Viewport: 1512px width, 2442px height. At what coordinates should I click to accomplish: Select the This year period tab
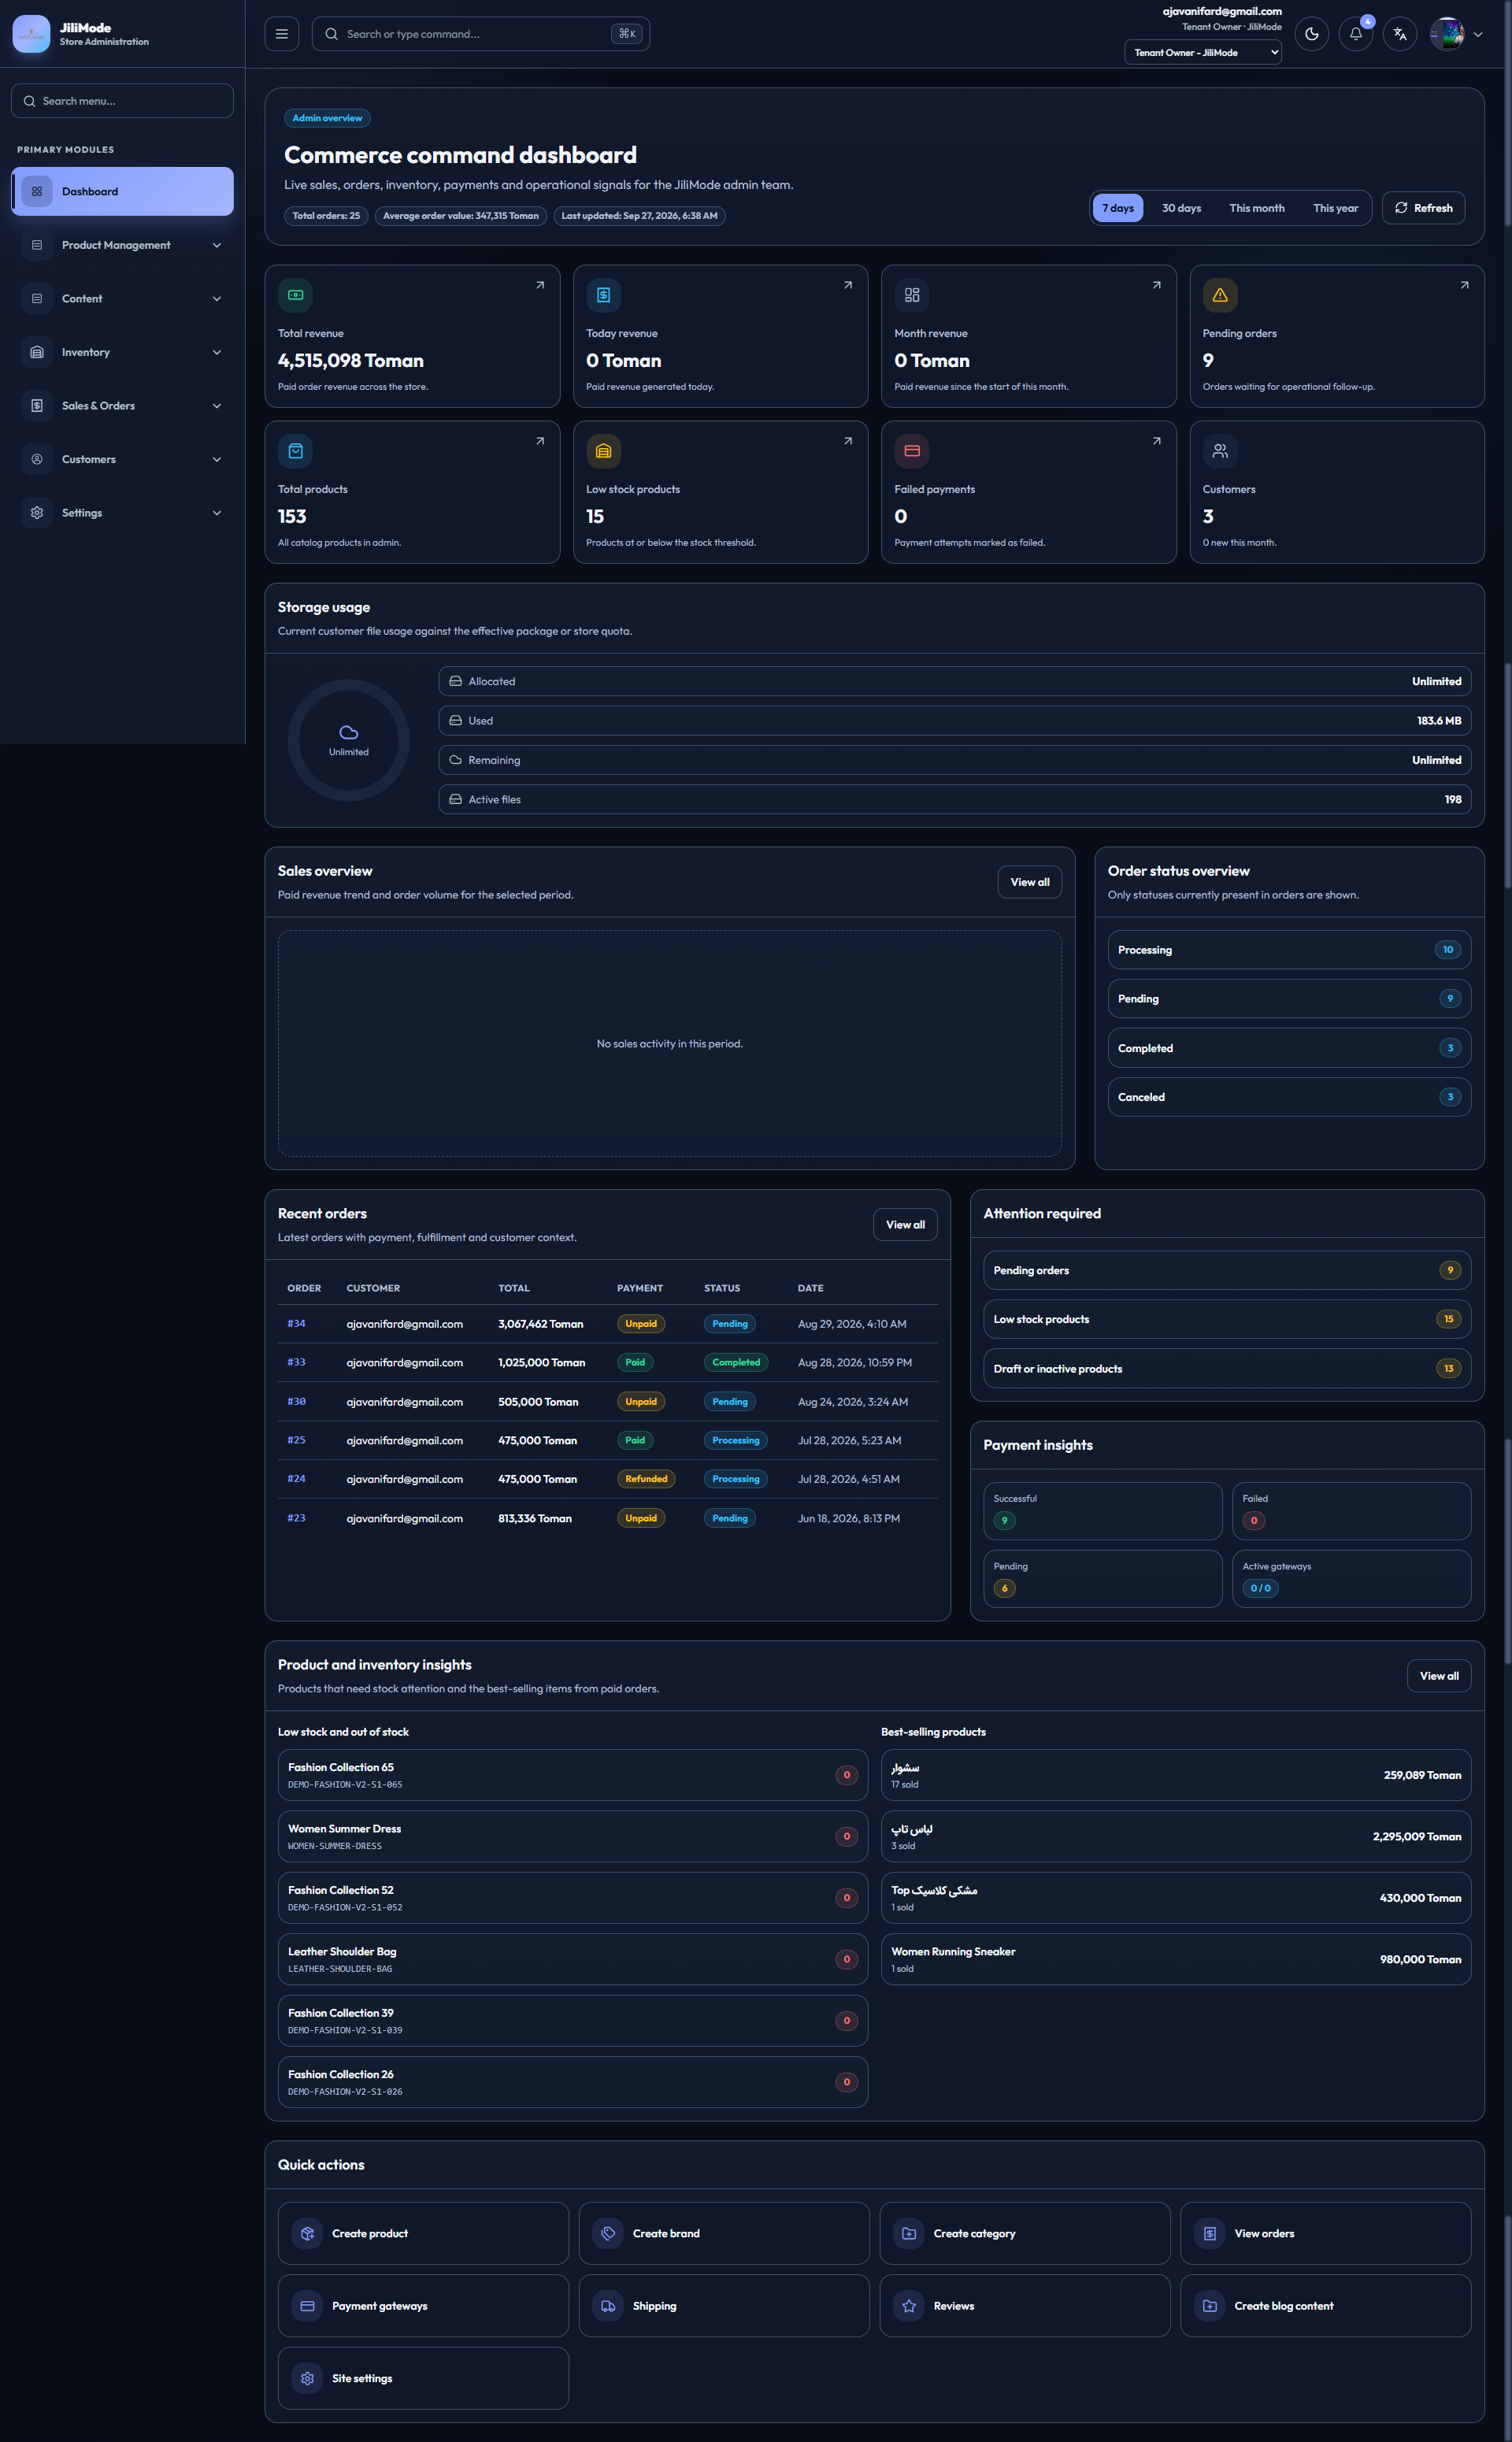coord(1335,208)
